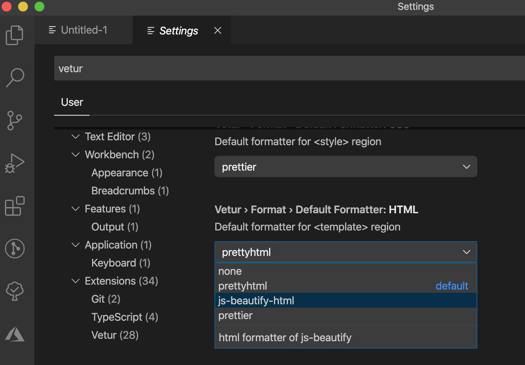The height and width of the screenshot is (365, 525).
Task: Open the Azure icon in activity bar
Action: tap(15, 334)
